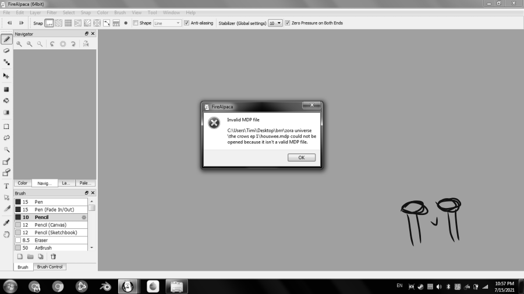Viewport: 524px width, 294px height.
Task: Pick the Bucket fill tool
Action: tap(6, 101)
